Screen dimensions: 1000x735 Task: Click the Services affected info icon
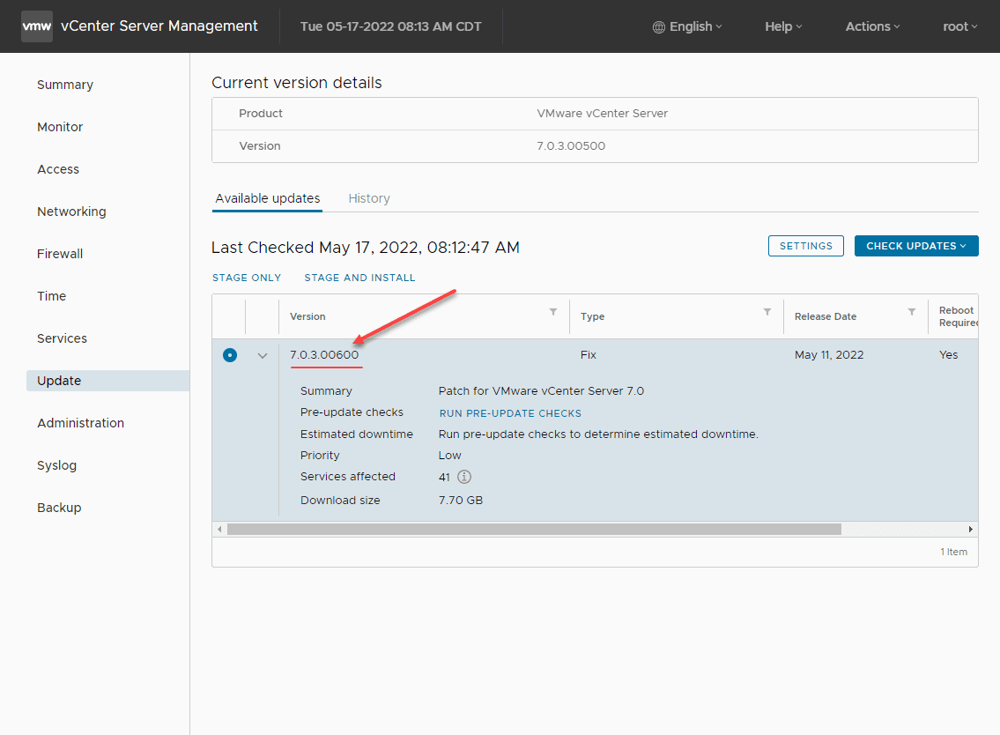(x=464, y=477)
